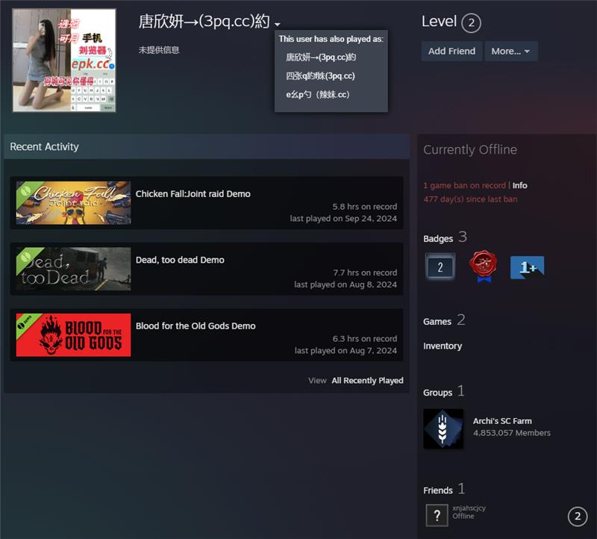The height and width of the screenshot is (539, 597).
Task: Click the red wax seal badge
Action: coord(484,267)
